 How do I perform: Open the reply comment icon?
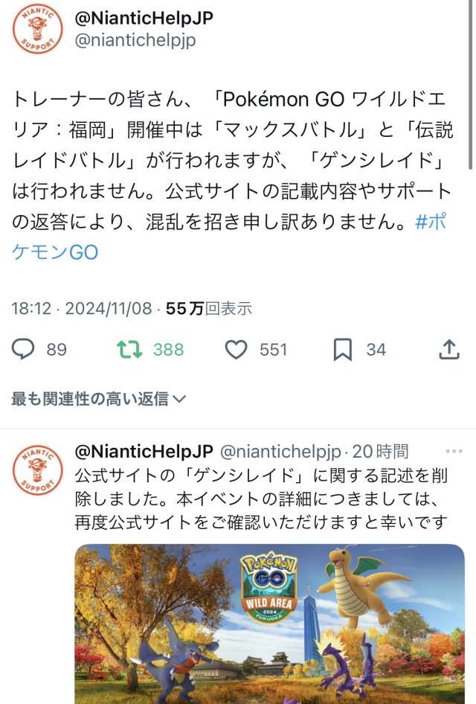pyautogui.click(x=23, y=349)
